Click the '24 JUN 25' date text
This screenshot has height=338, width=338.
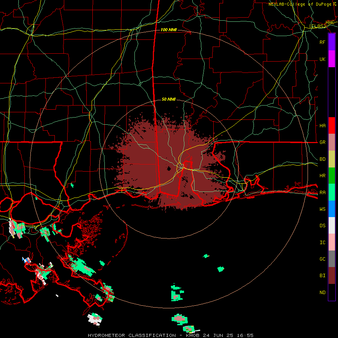tap(218, 335)
